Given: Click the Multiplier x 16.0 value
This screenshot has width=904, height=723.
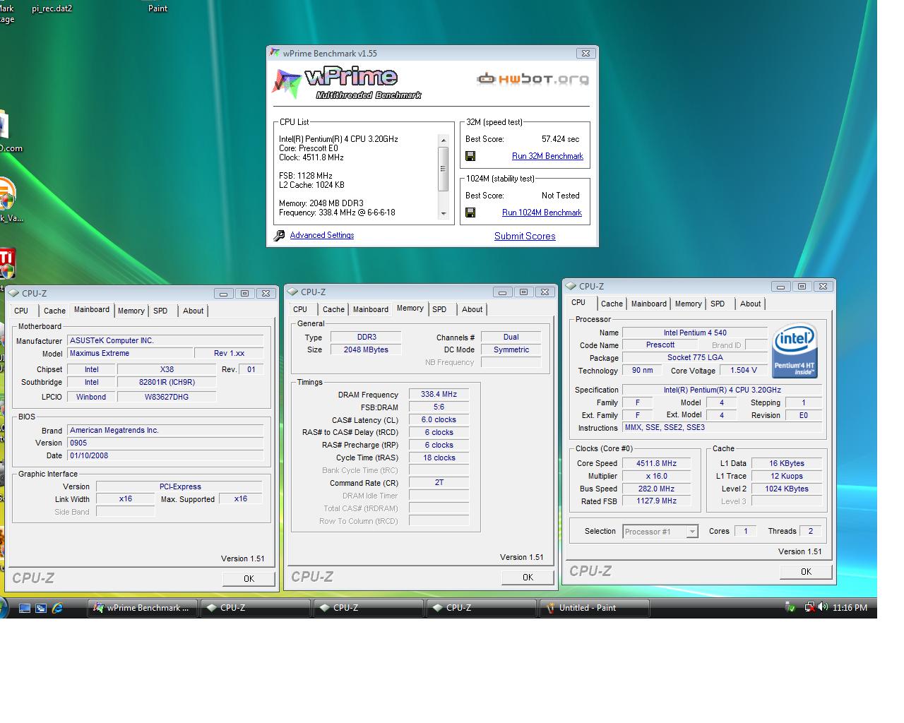Looking at the screenshot, I should 656,476.
